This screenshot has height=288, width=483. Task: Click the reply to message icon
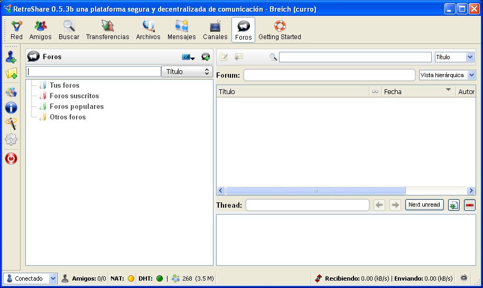click(239, 57)
